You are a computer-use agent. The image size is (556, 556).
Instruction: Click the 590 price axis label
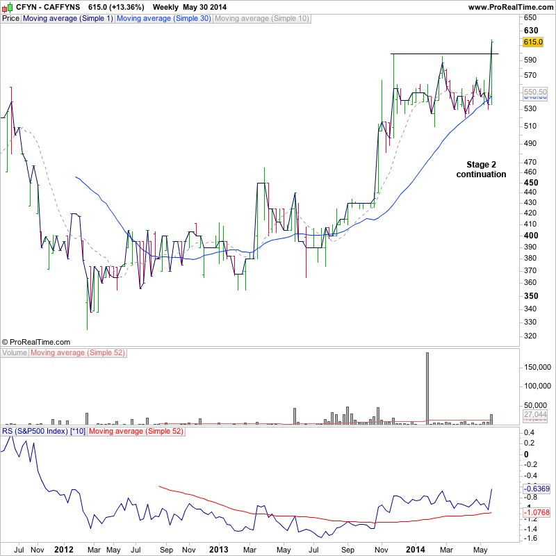tap(530, 60)
